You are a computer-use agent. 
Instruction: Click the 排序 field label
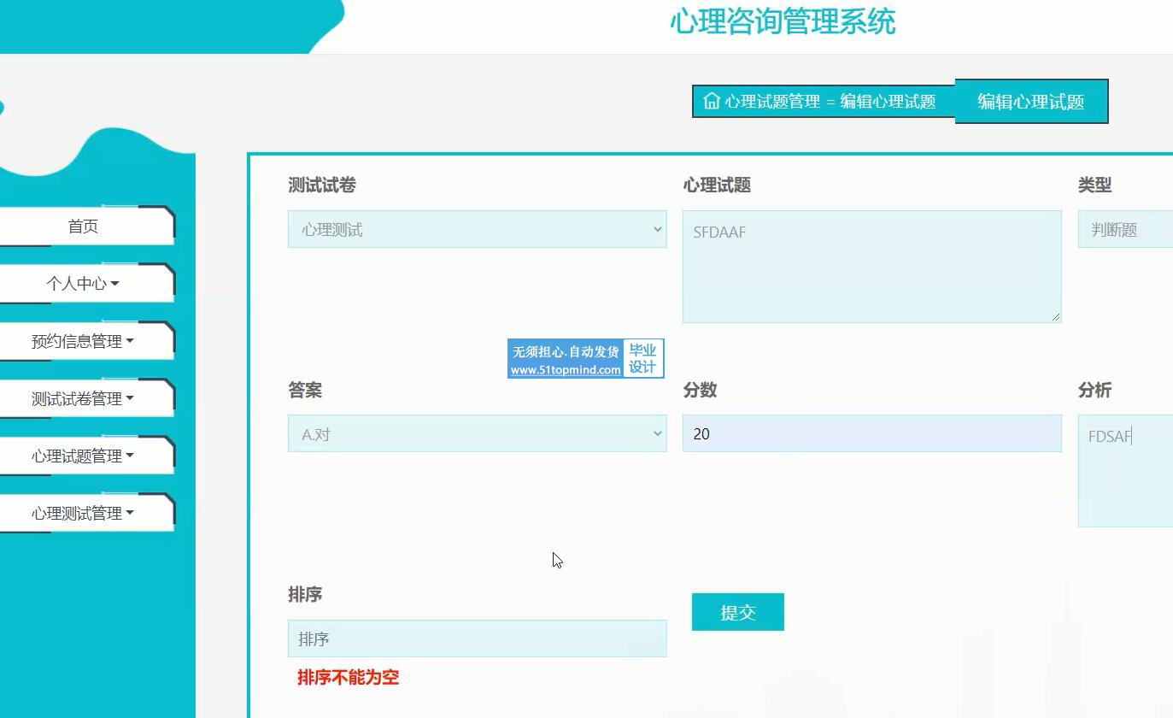tap(305, 595)
